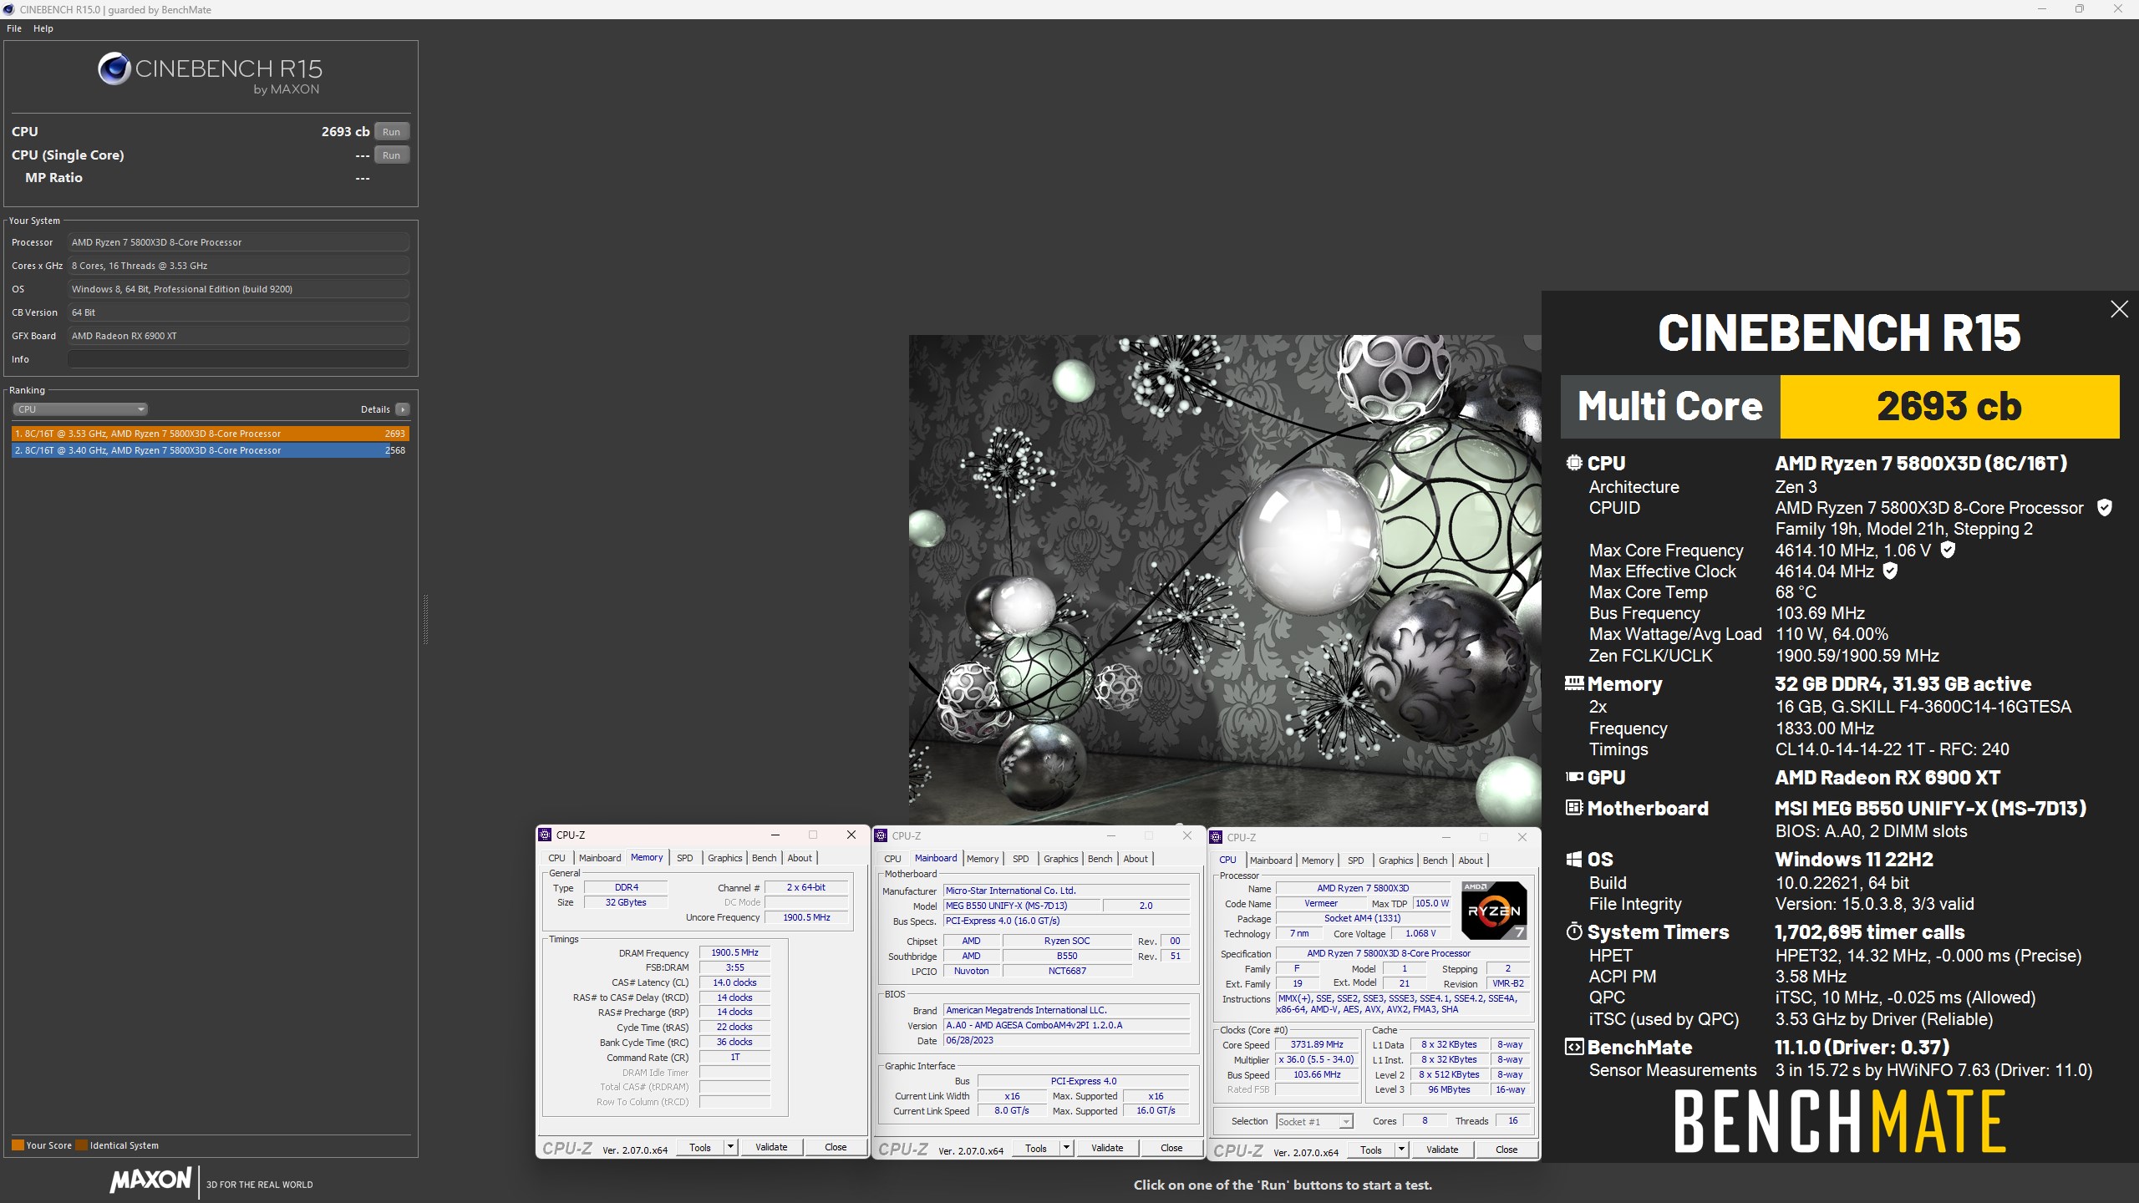Click the Cinebench R15 logo sphere icon
The height and width of the screenshot is (1203, 2139).
coord(114,69)
